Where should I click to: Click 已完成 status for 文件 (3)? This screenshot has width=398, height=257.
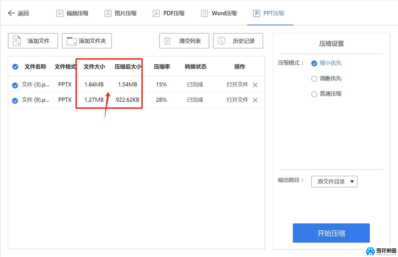[195, 84]
